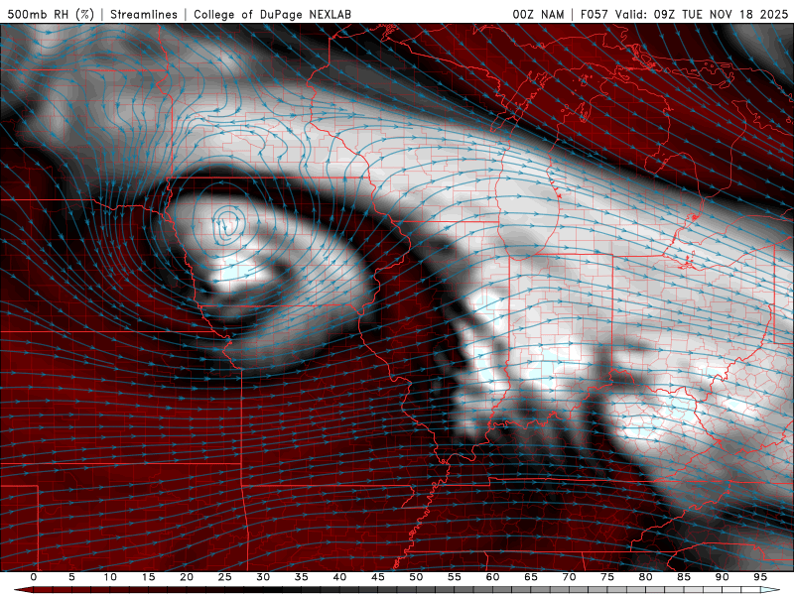The width and height of the screenshot is (794, 595).
Task: Click the '25' colorbar label
Action: 225,577
